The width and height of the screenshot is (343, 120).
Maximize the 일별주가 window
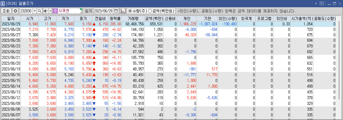[334, 4]
